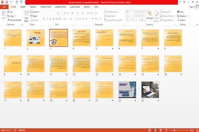Toggle Underline formatting

(x=50, y=19)
